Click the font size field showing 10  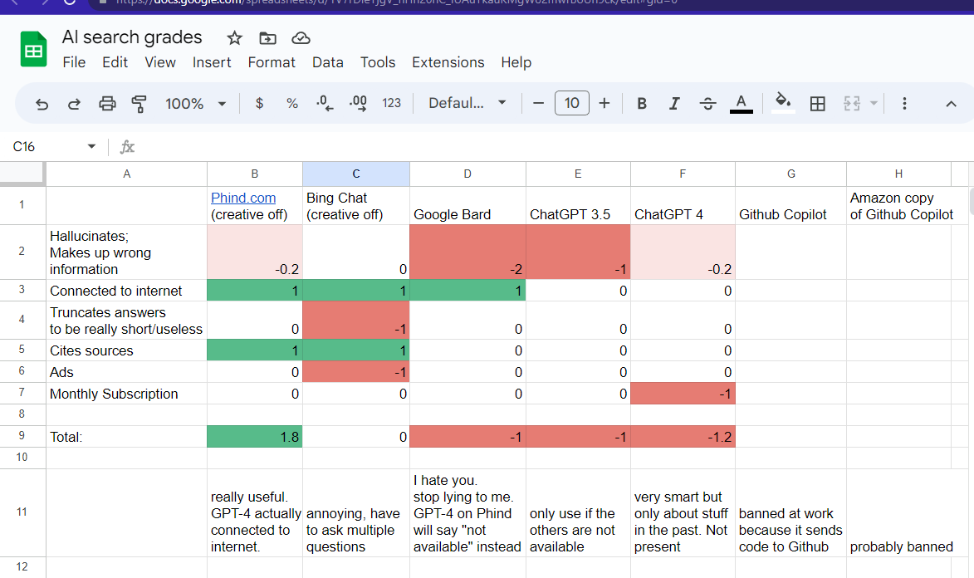pyautogui.click(x=571, y=103)
